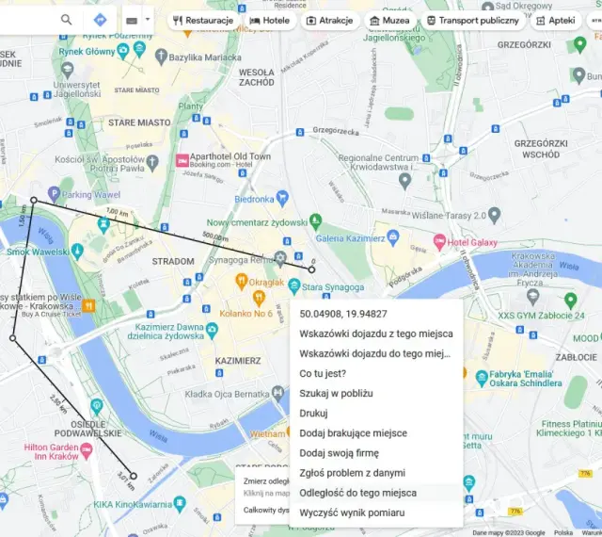Screen dimensions: 602x537
Task: Click the cruise ticket restaurant icon by Wisła
Action: 88,306
